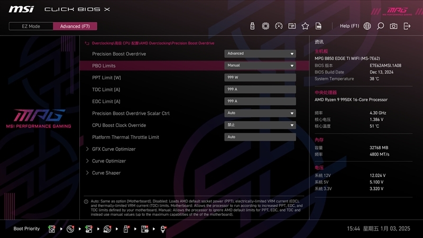Screen dimensions: 423x238
Task: Open Precision Boost Overdrive Scalar Ctrl dropdown
Action: point(260,113)
